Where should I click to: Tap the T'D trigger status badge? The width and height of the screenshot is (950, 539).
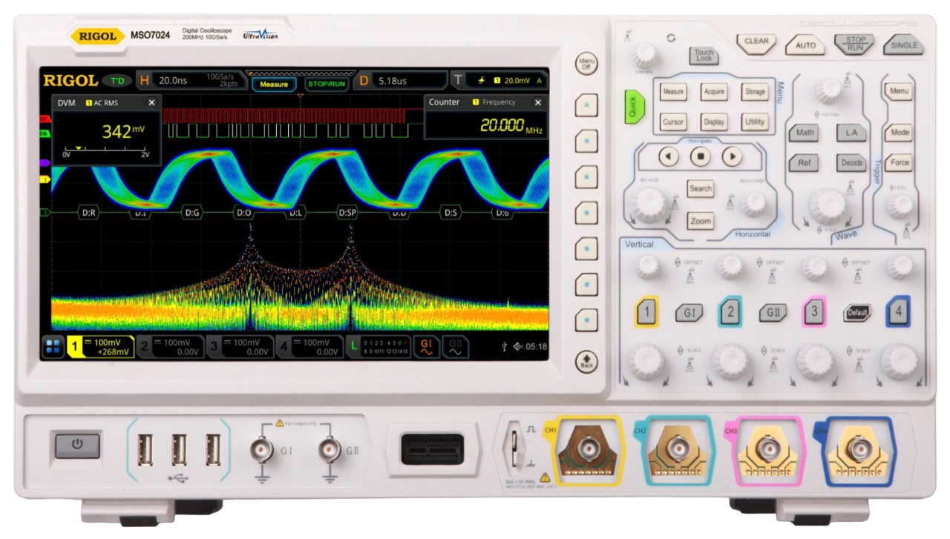point(117,80)
